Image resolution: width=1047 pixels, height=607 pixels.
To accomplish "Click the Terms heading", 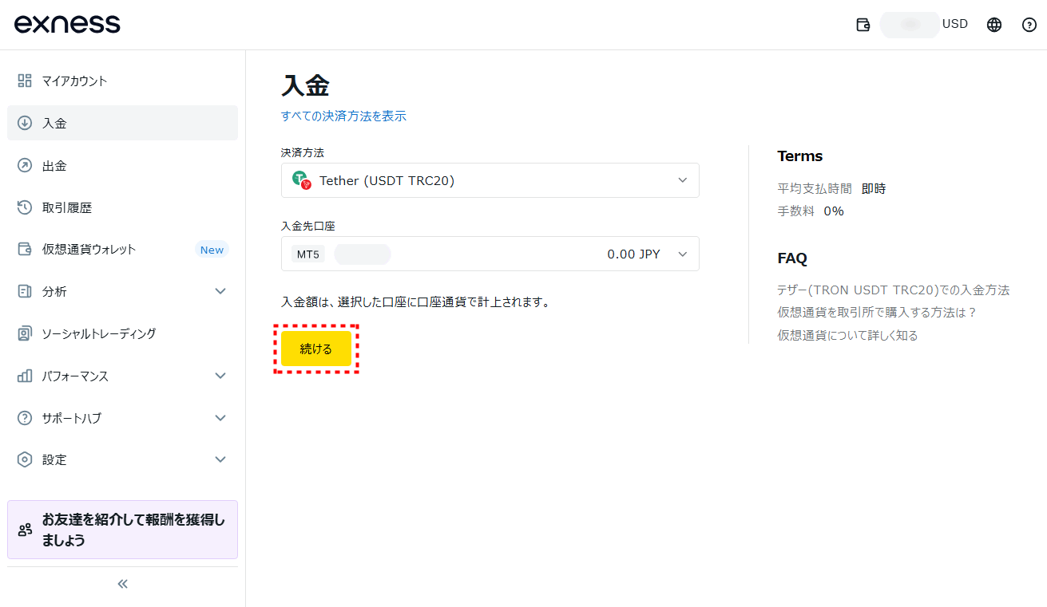I will coord(799,156).
